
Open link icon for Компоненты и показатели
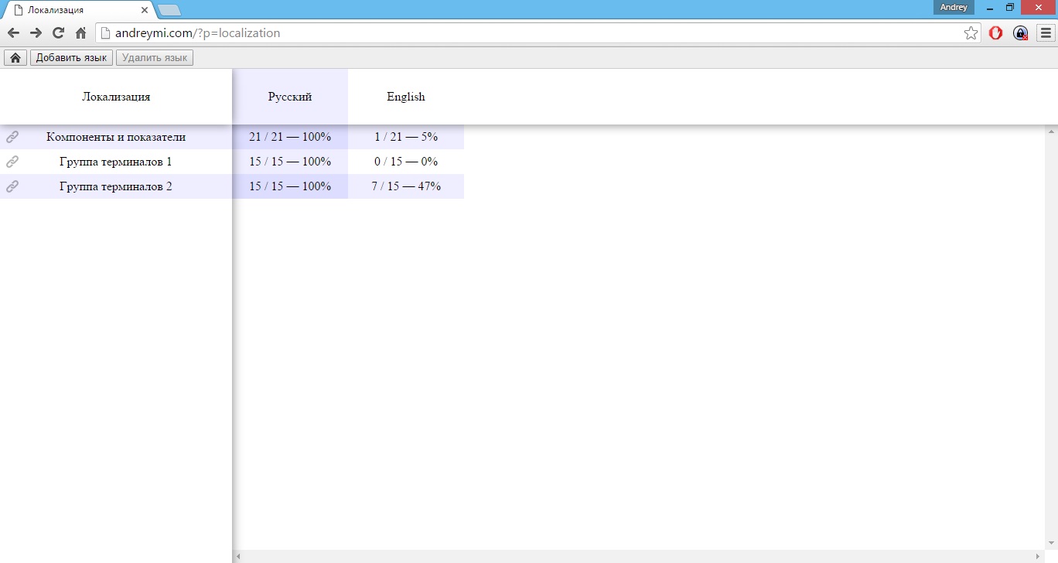click(12, 137)
